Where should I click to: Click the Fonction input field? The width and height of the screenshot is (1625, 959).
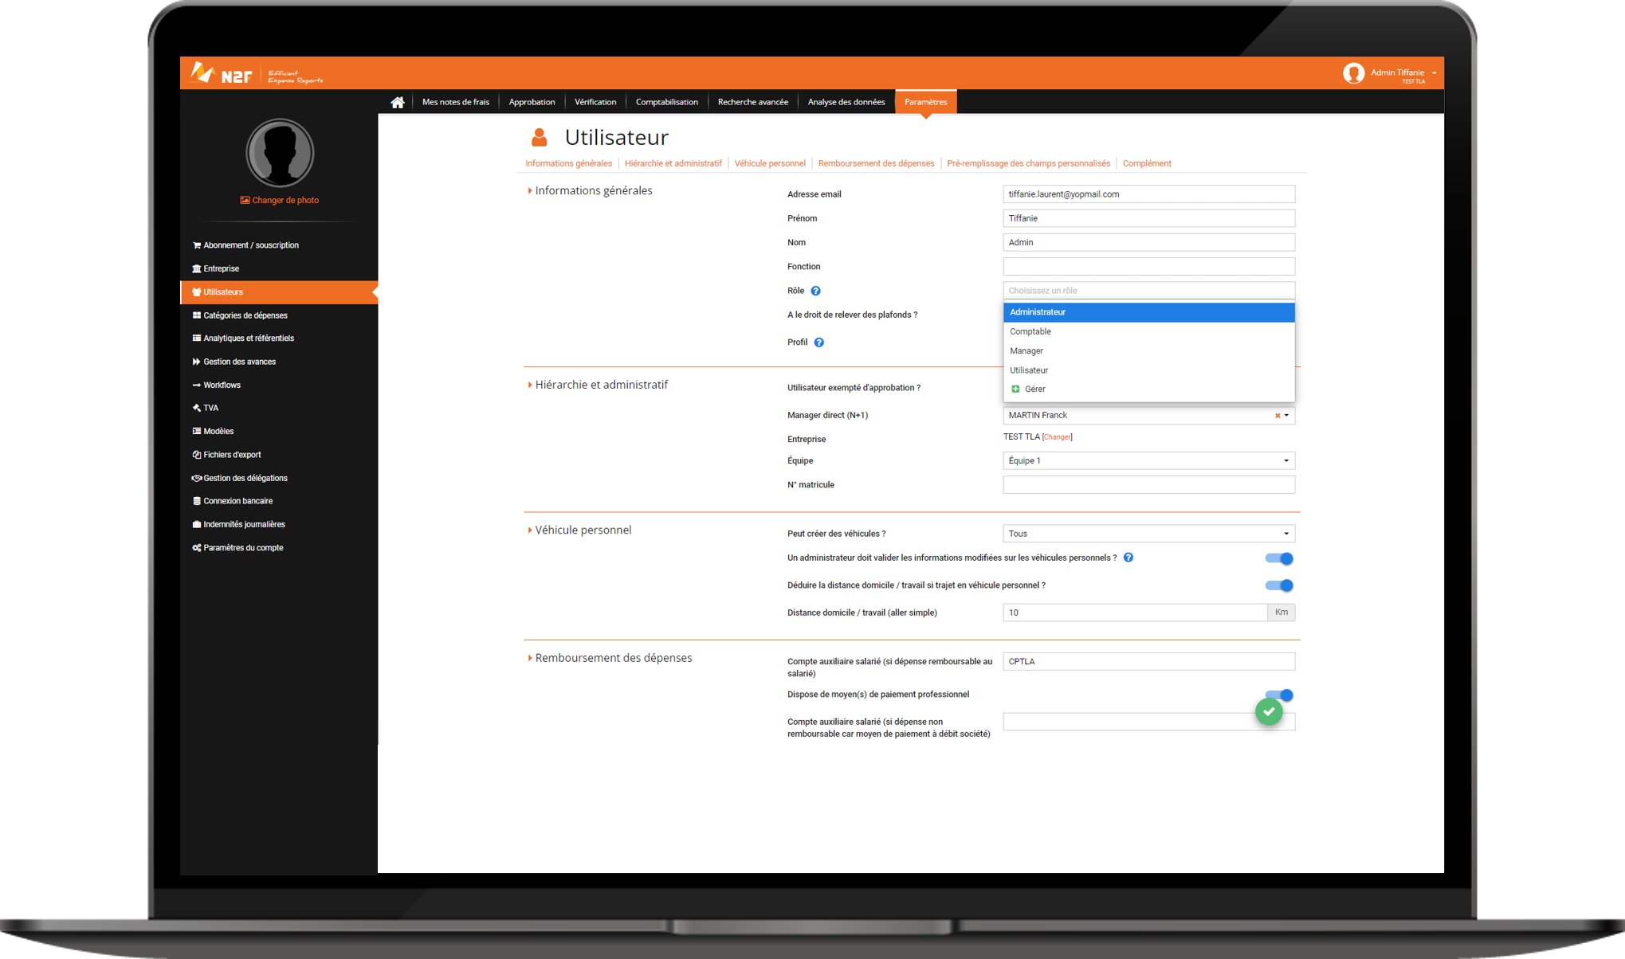pos(1148,266)
